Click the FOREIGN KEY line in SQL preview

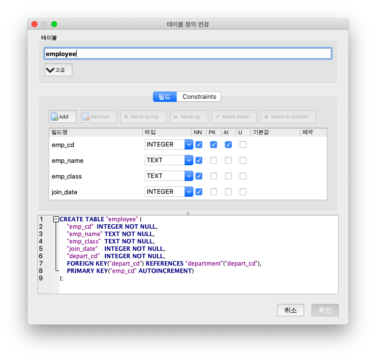(x=164, y=264)
